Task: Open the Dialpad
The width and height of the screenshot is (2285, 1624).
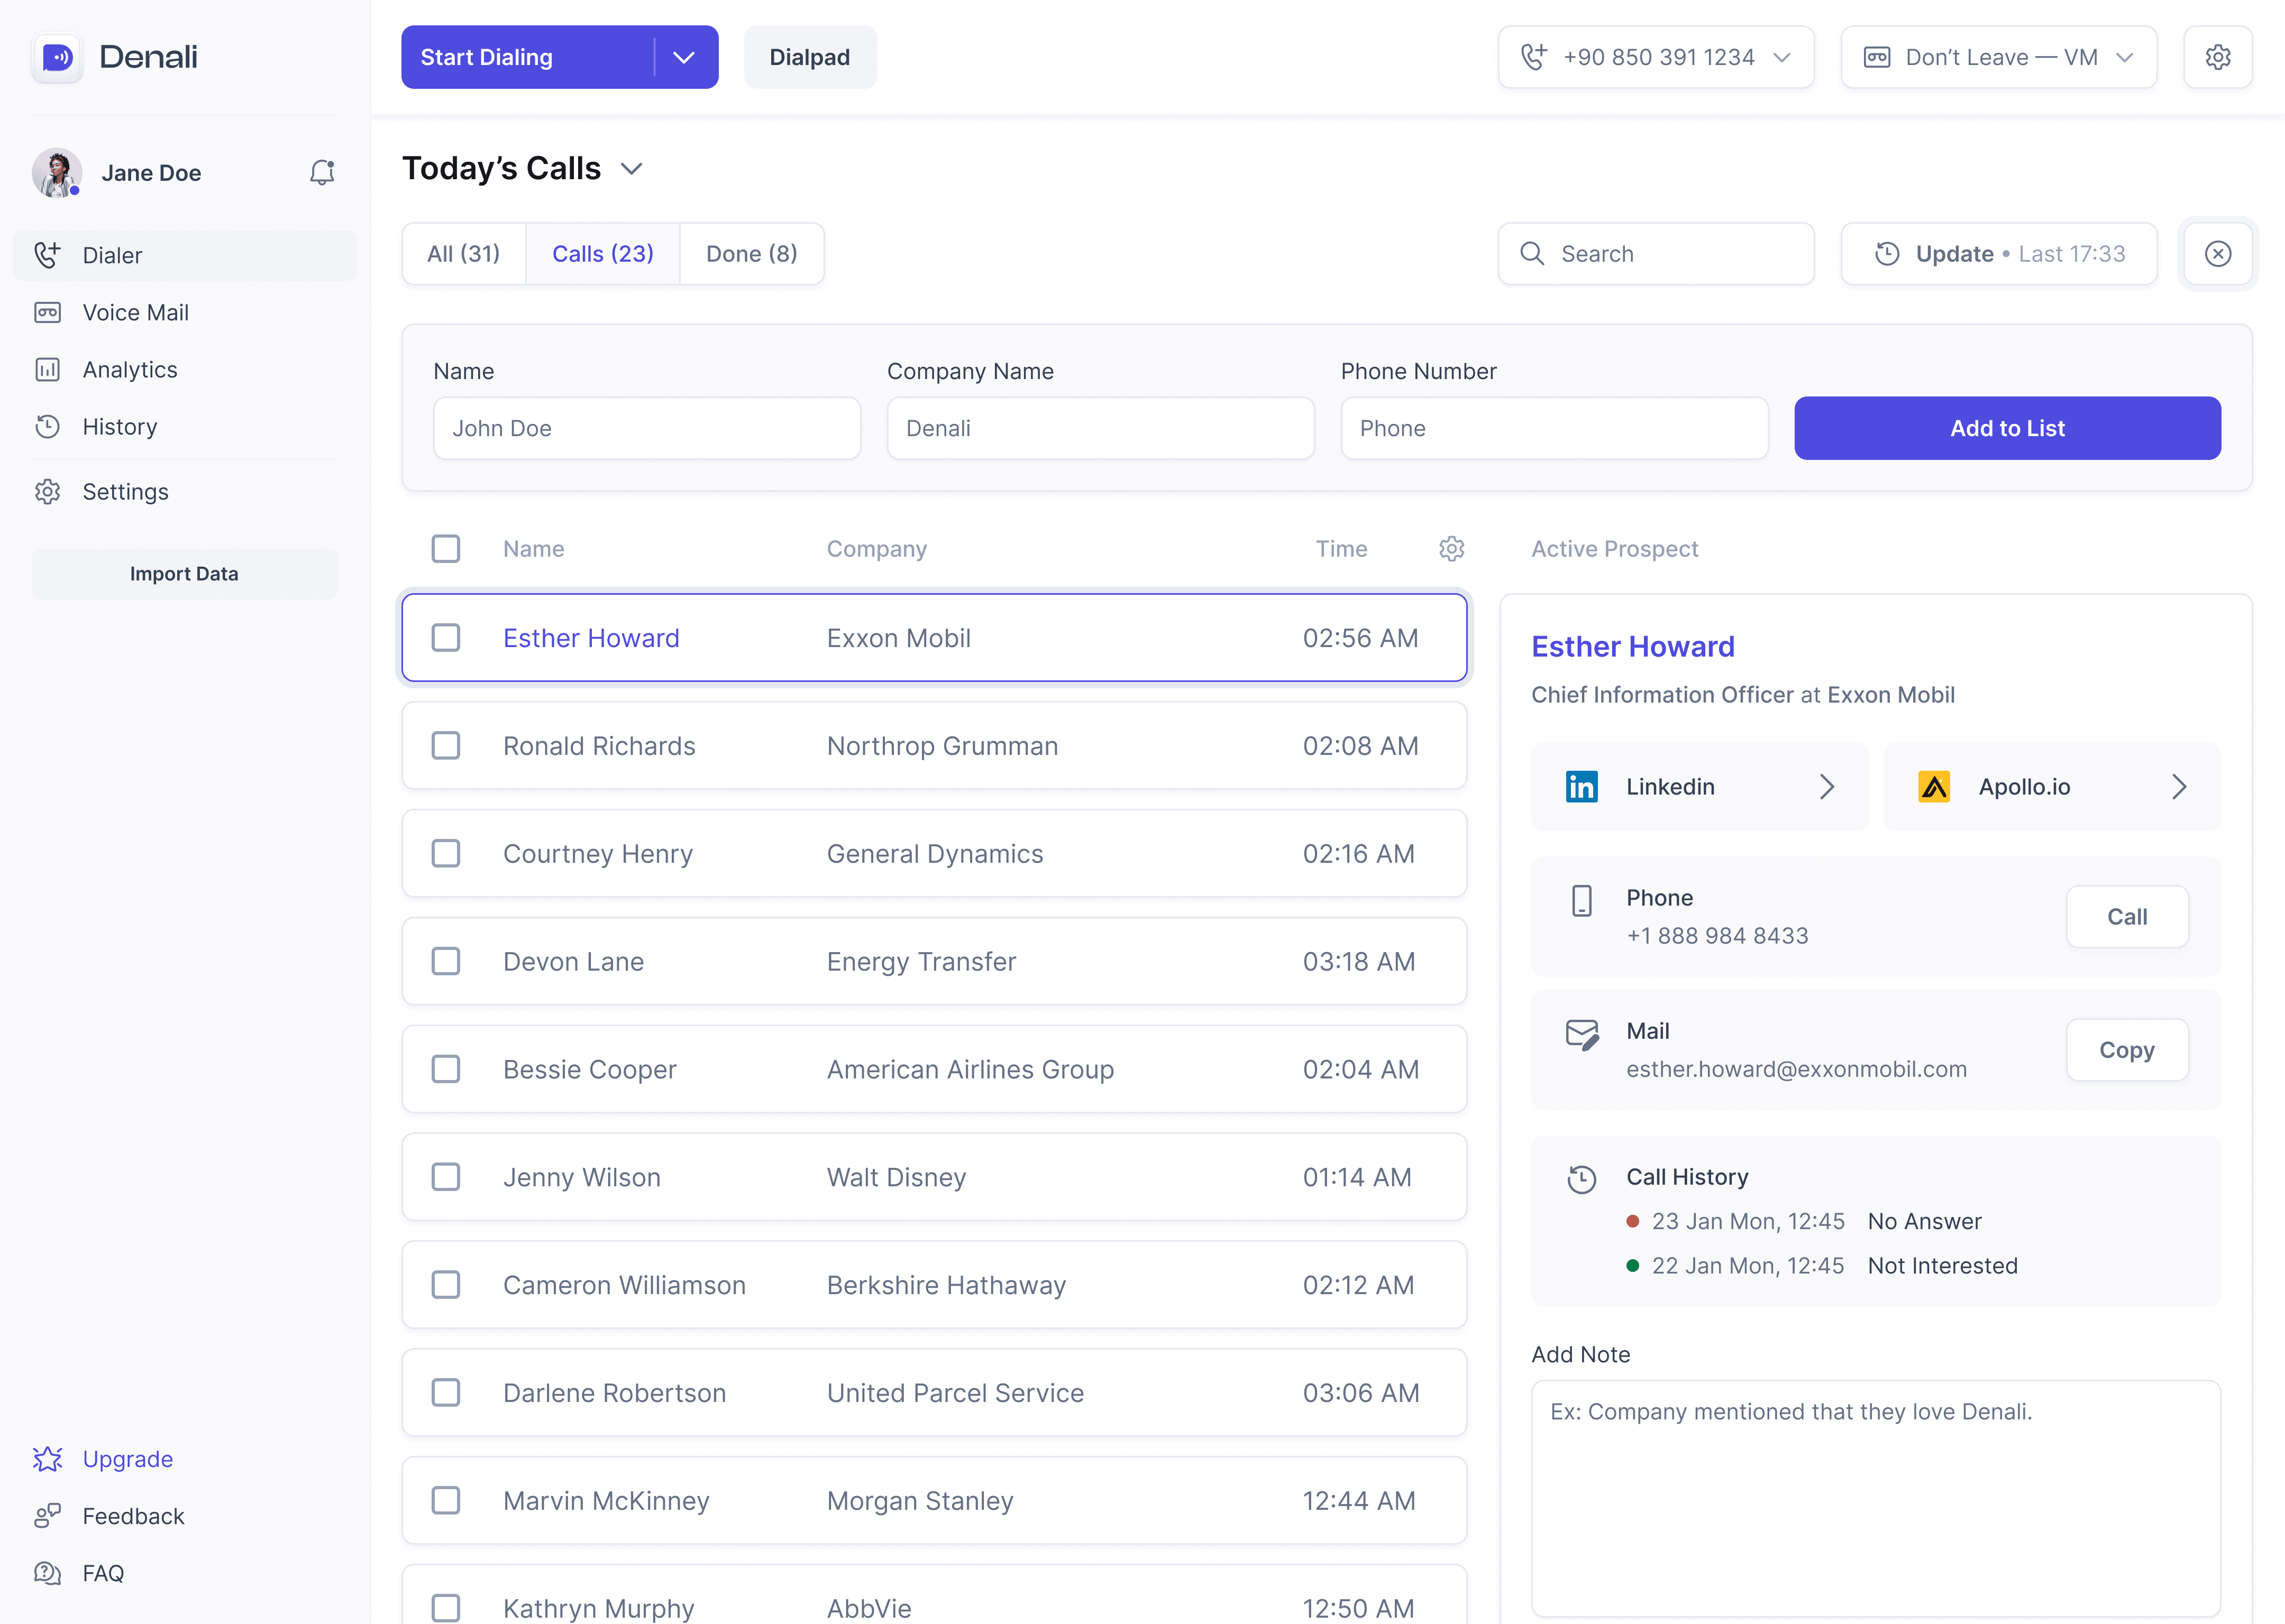Action: tap(810, 57)
